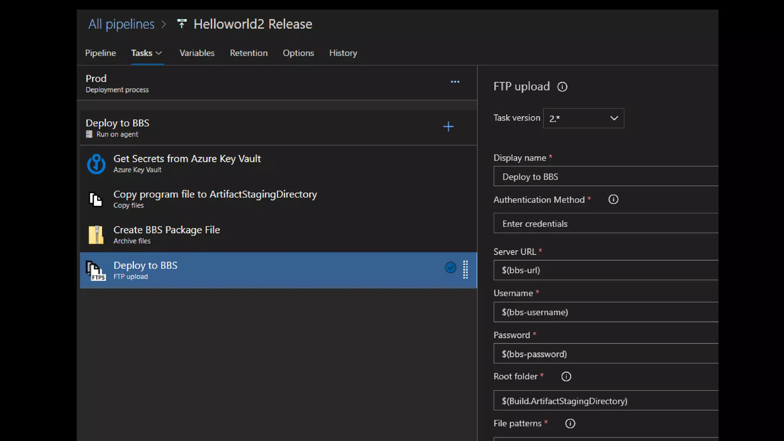Toggle the checkmark on the Deploy to BBS task
Viewport: 784px width, 441px height.
pos(450,268)
